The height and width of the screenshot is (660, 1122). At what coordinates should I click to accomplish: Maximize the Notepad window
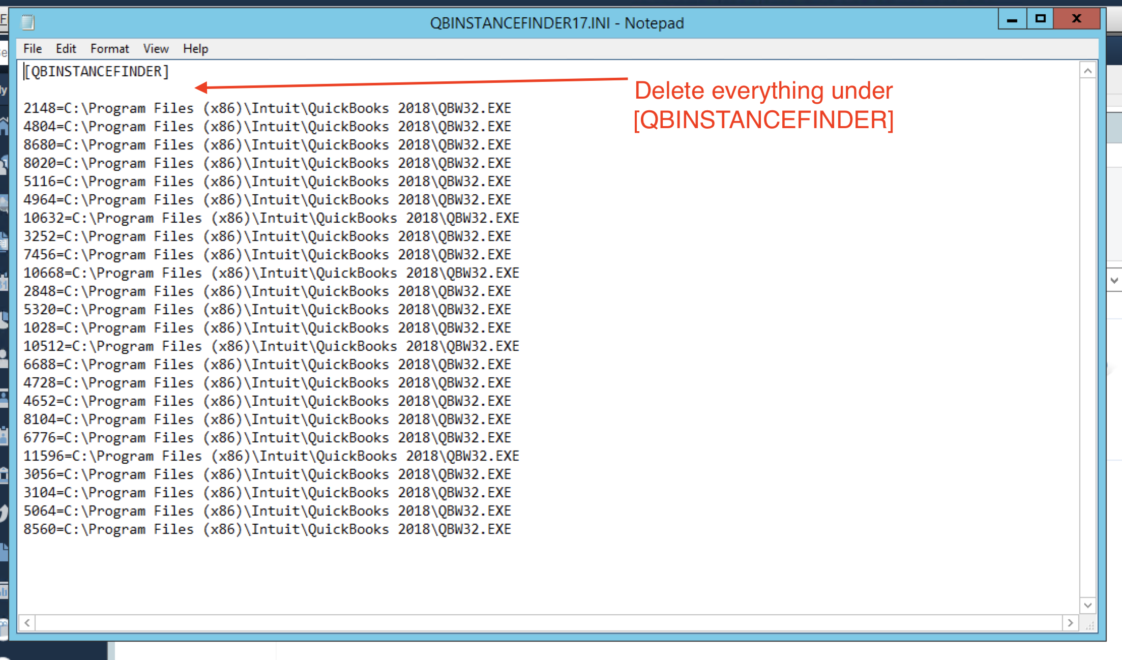click(x=1040, y=19)
